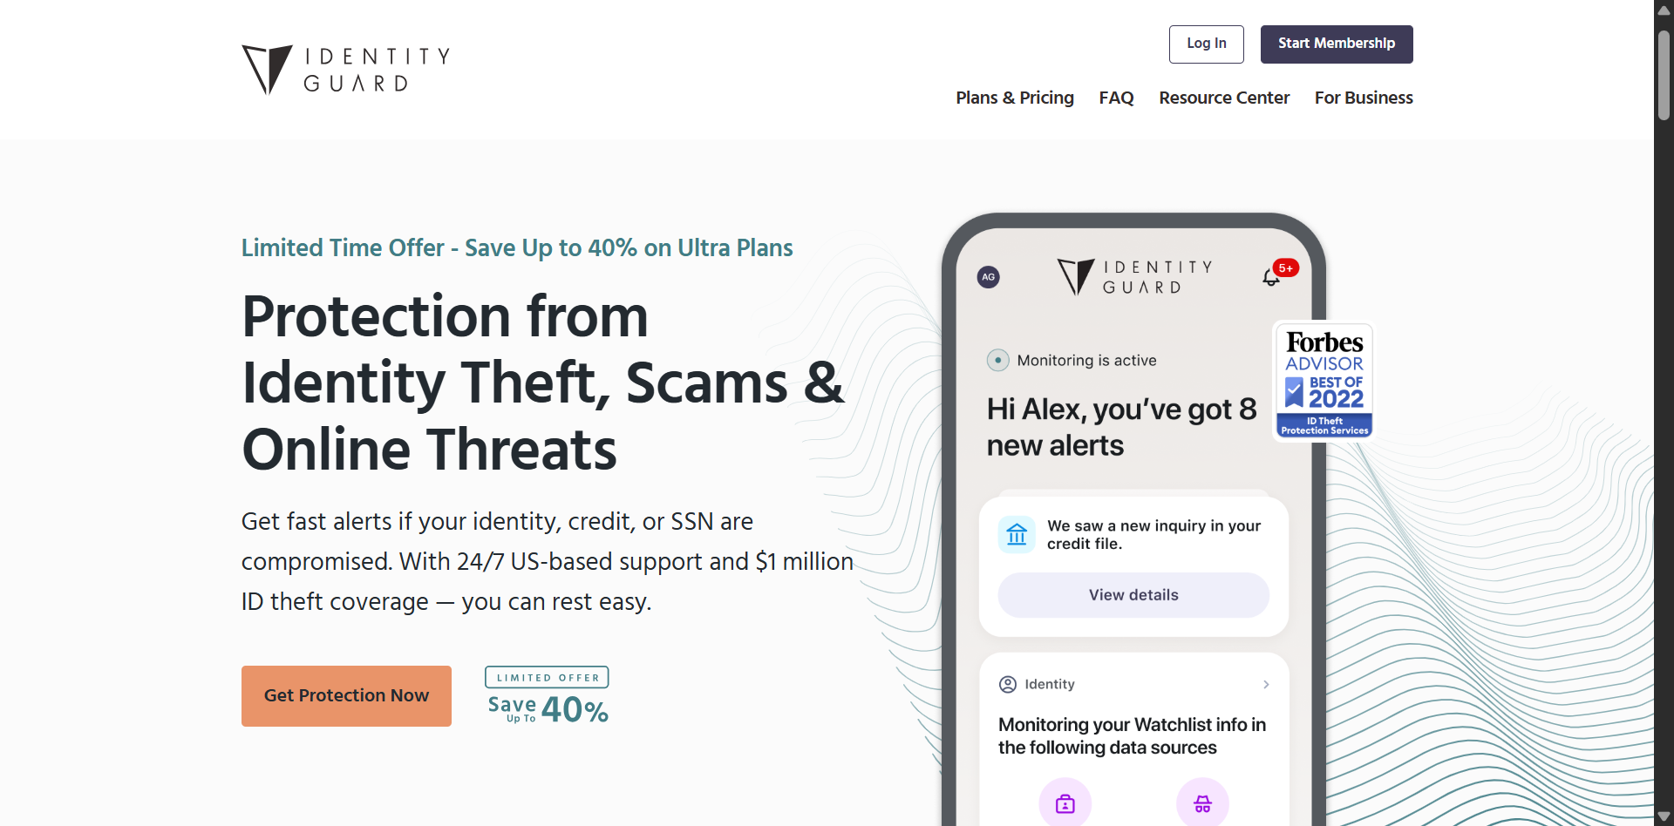Click View details on the credit alert

[x=1133, y=595]
